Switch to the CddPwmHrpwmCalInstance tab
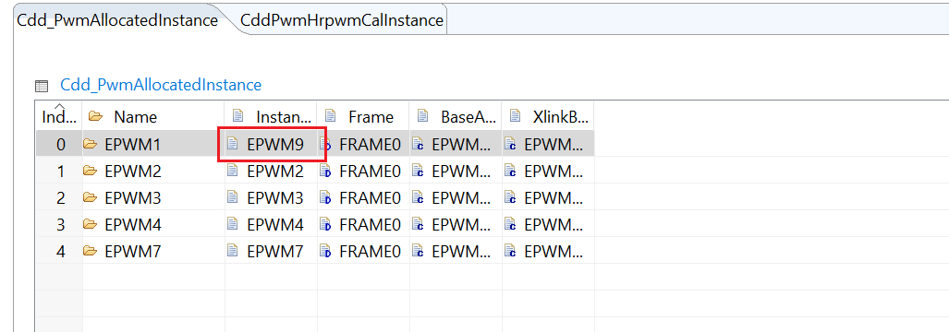This screenshot has width=949, height=332. 342,20
